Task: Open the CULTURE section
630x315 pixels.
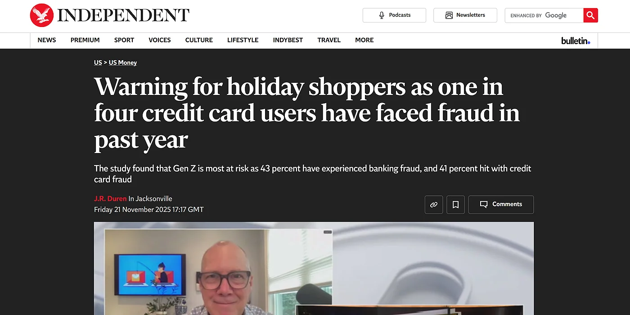Action: (199, 40)
